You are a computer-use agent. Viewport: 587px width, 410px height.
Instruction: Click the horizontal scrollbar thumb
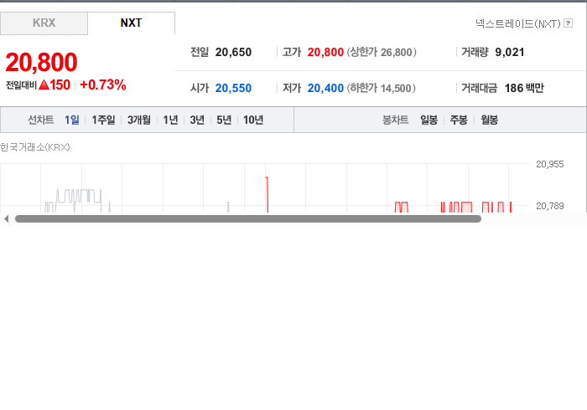248,219
